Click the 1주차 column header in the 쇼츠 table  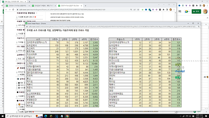[x=54, y=39]
